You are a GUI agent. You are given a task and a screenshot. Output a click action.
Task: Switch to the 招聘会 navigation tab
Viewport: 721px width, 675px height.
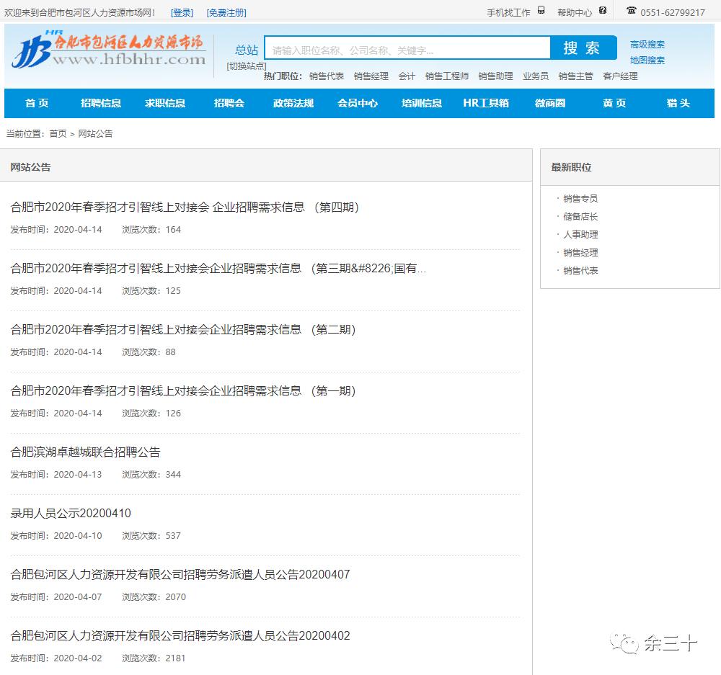229,103
